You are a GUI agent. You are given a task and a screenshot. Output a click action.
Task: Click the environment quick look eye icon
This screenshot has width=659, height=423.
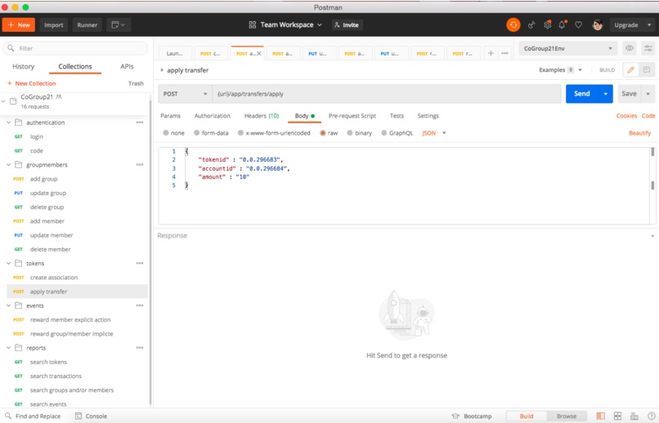[630, 48]
